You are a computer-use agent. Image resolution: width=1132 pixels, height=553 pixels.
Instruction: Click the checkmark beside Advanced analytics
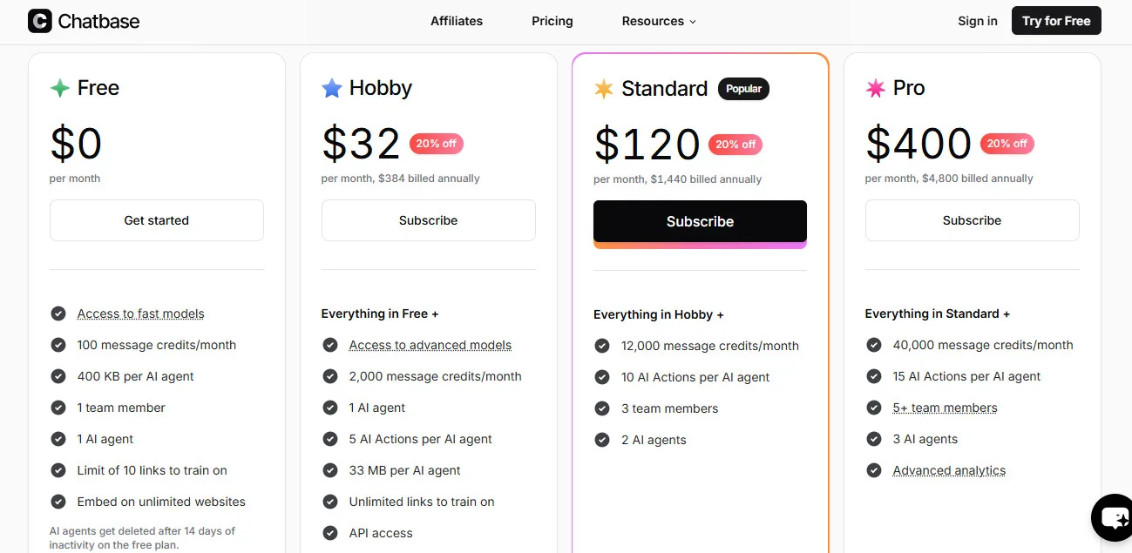pyautogui.click(x=873, y=470)
